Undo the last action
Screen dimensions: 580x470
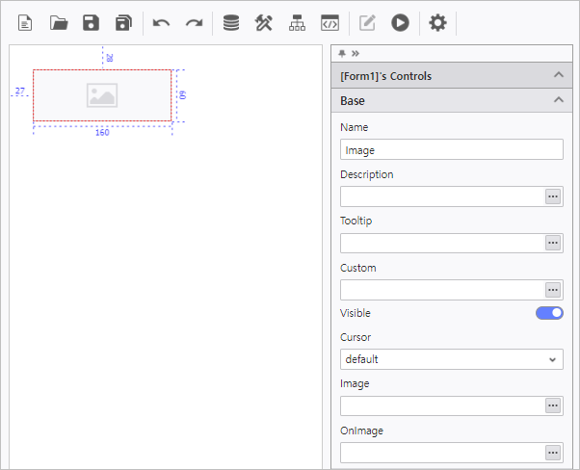[x=161, y=22]
